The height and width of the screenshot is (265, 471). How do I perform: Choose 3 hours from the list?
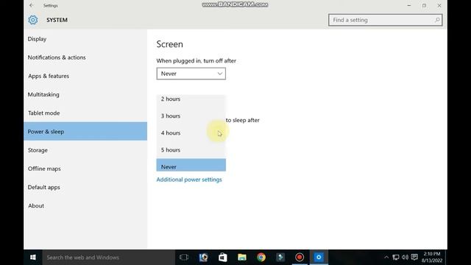click(191, 116)
